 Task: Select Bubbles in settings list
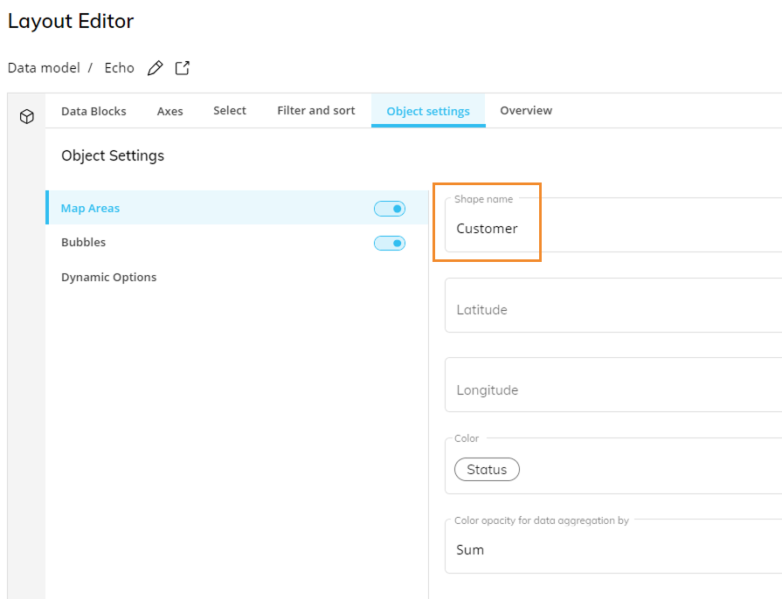(238, 242)
